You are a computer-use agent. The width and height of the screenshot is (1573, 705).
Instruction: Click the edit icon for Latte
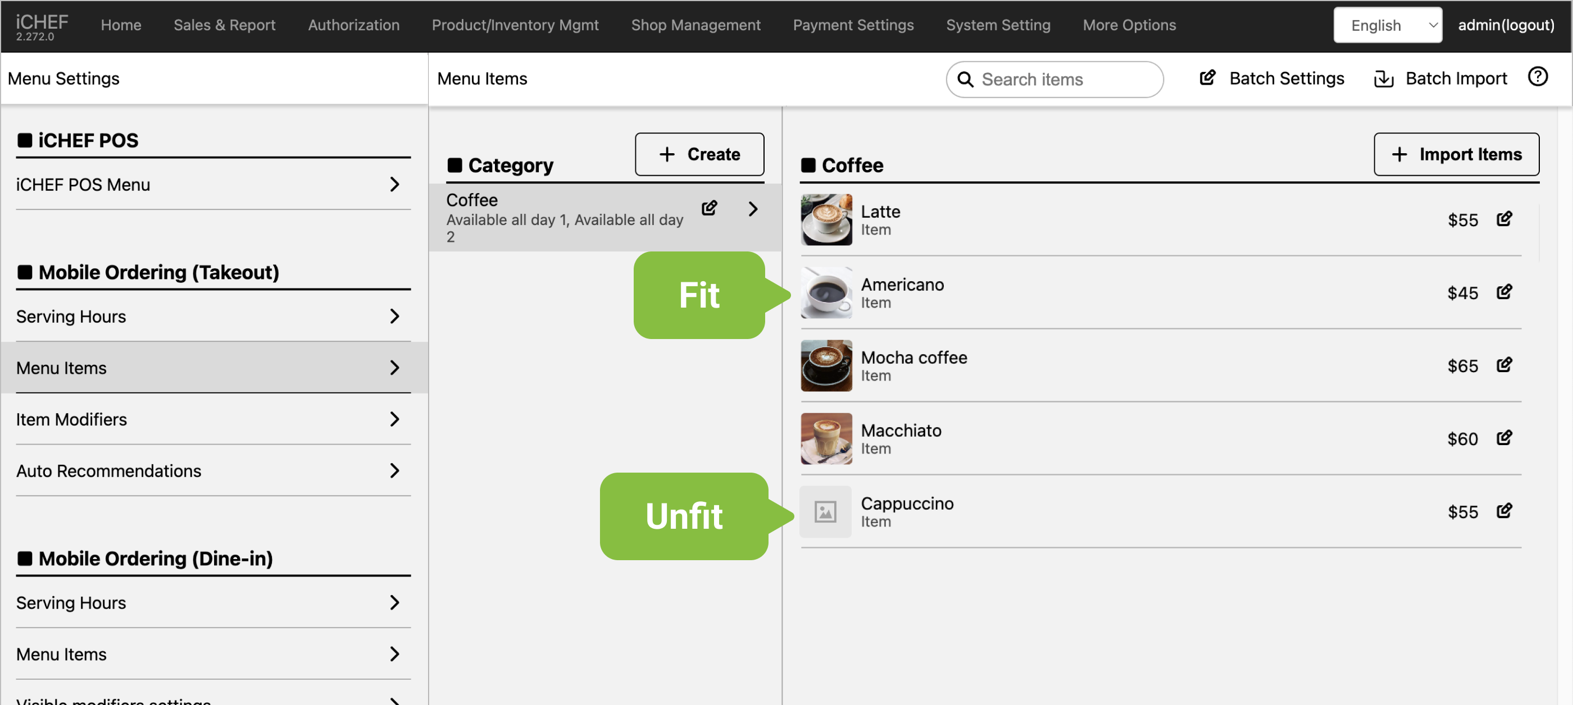click(x=1503, y=219)
